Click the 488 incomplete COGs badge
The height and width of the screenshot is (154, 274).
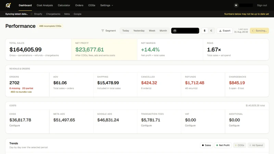coord(50,26)
